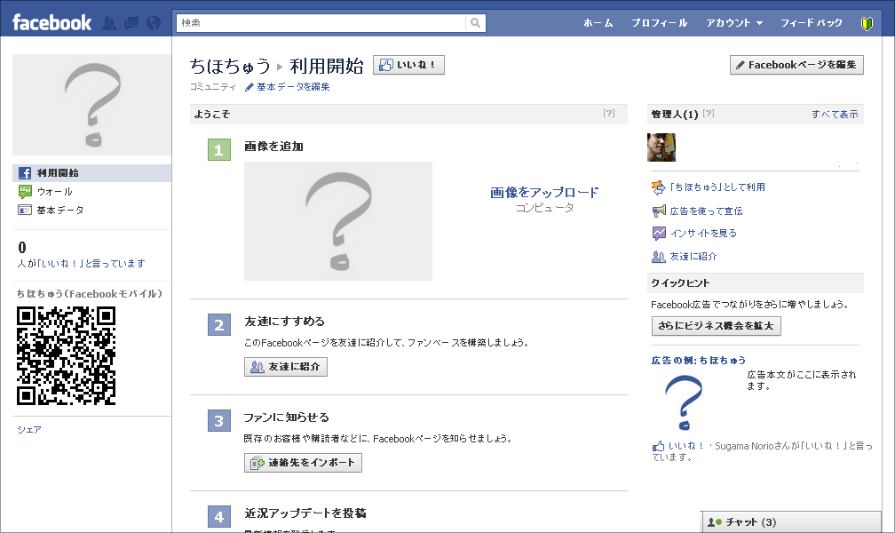Click the step 1 question-mark placeholder image
Screen dimensions: 895x533
pos(338,221)
